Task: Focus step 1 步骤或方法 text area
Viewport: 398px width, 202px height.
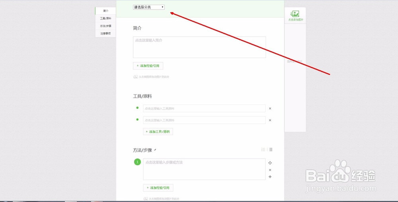Action: [x=204, y=169]
